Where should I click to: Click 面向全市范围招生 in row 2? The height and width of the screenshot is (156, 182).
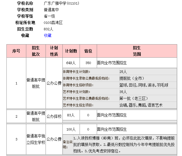[x=112, y=115]
